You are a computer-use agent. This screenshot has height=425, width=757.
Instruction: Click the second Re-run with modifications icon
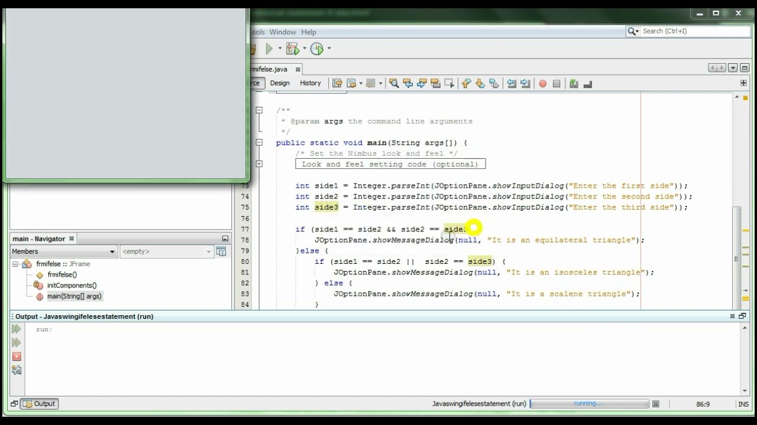tap(17, 342)
